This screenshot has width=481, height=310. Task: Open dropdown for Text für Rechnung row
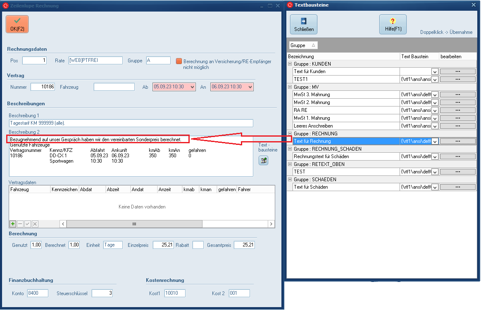point(435,141)
